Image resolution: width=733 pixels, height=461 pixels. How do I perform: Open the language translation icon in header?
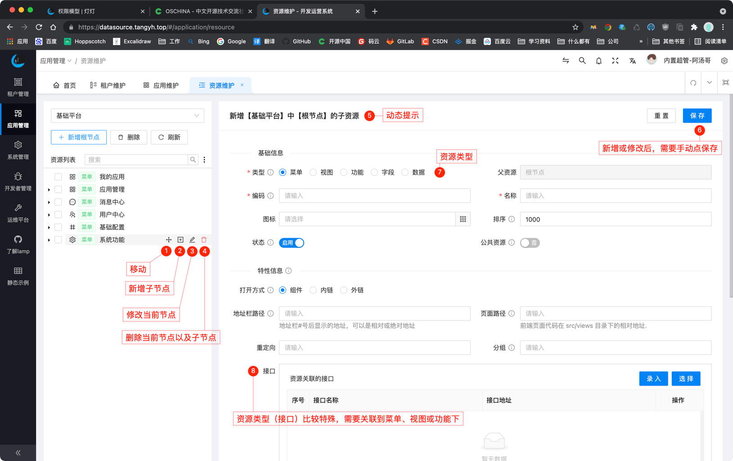632,61
